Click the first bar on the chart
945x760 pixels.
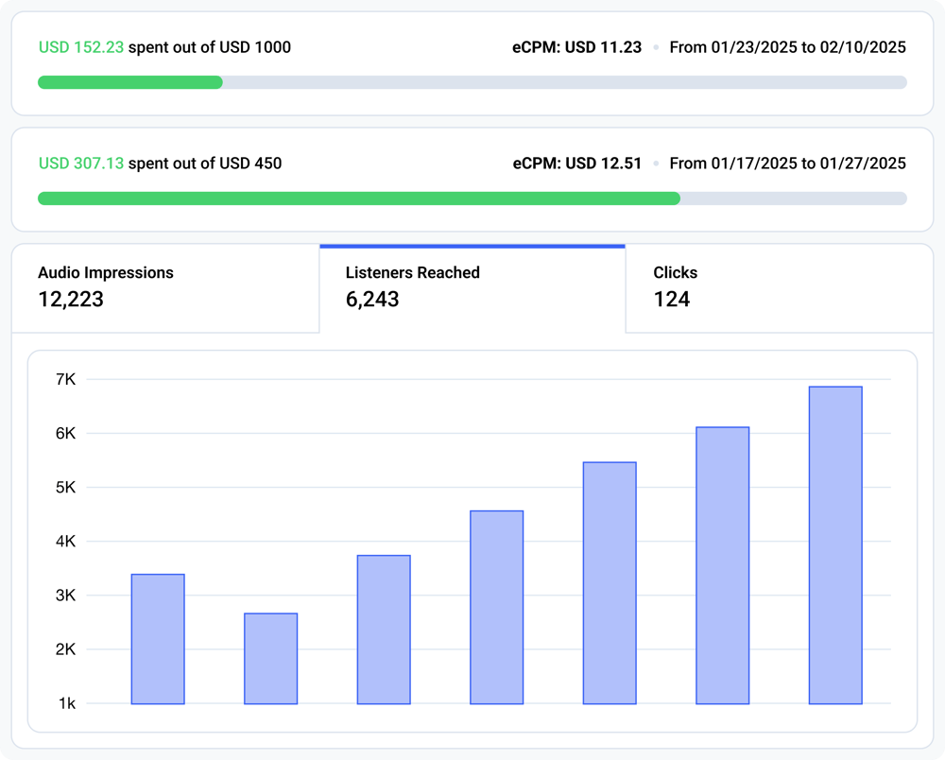click(x=158, y=638)
